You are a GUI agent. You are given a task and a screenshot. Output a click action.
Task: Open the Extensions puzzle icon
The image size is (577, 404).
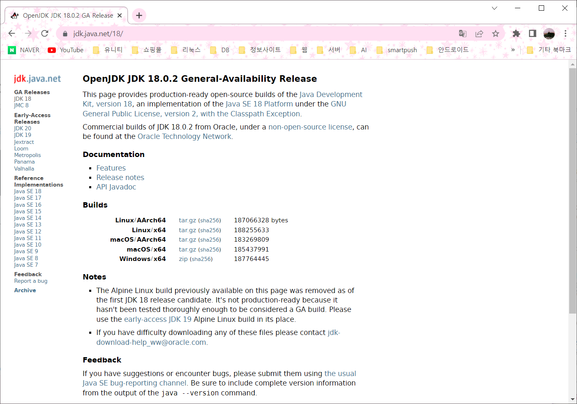tap(516, 34)
